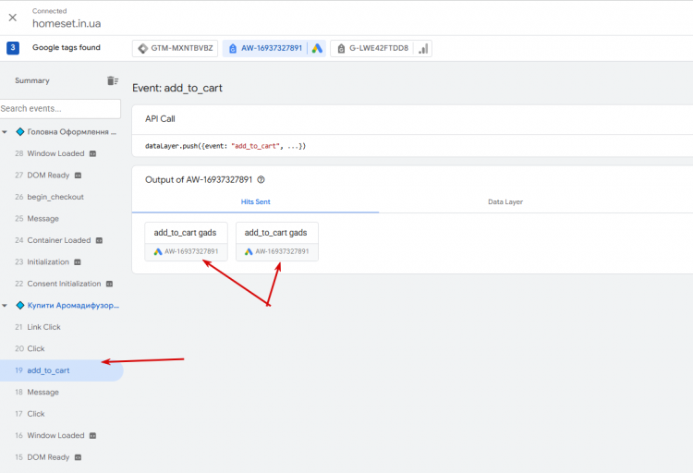
Task: Select event 15 DOM Ready
Action: point(48,457)
